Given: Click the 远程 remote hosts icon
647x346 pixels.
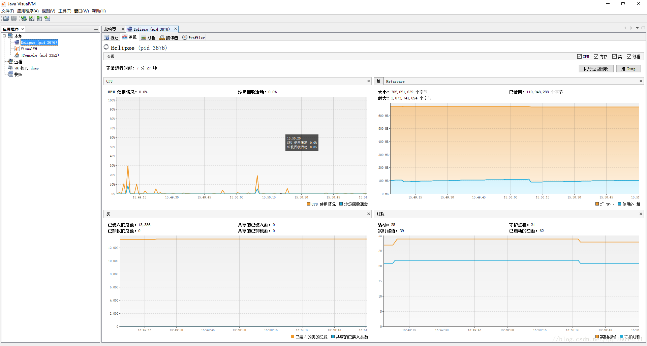Looking at the screenshot, I should click(10, 62).
